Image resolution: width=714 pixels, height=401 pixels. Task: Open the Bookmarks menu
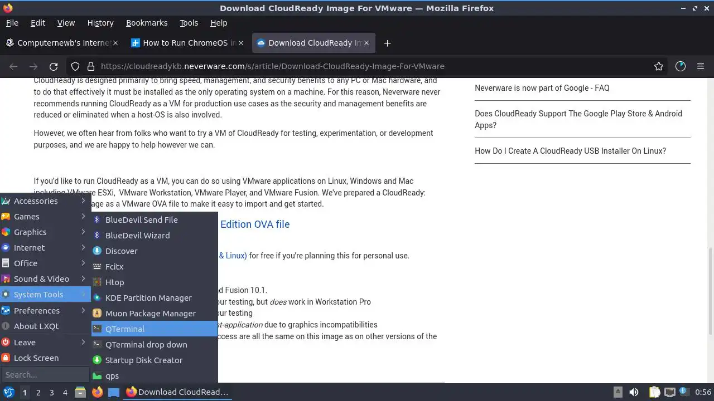click(x=147, y=23)
